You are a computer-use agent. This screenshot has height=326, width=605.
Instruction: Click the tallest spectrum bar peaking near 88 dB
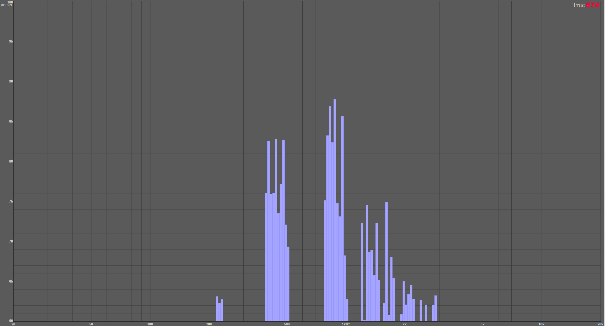coord(335,210)
